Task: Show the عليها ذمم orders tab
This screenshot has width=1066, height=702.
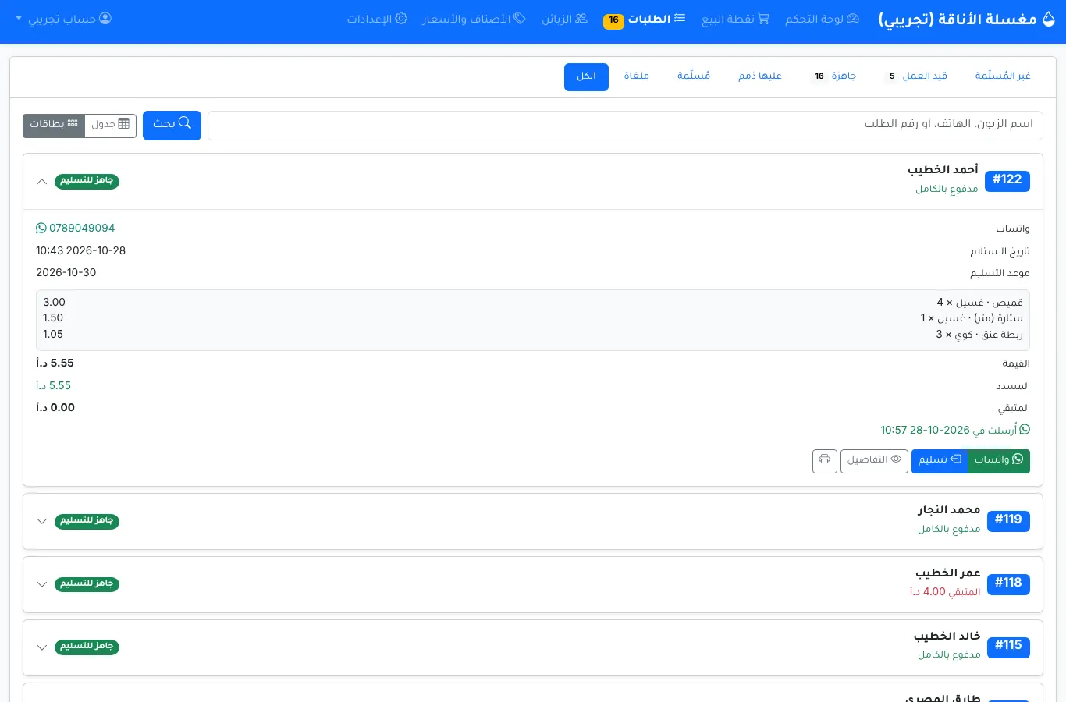Action: 760,76
